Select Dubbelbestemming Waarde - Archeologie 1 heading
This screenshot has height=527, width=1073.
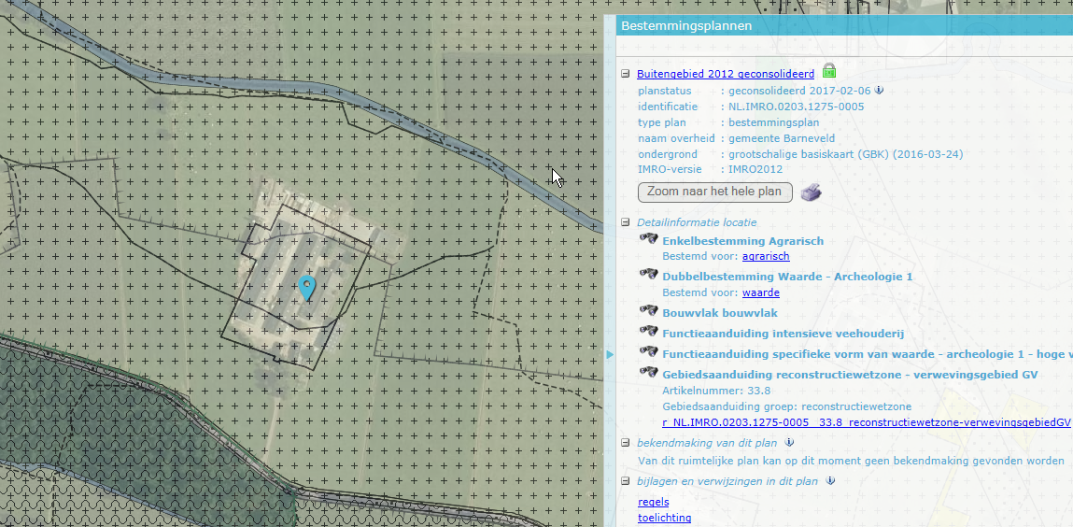(787, 277)
